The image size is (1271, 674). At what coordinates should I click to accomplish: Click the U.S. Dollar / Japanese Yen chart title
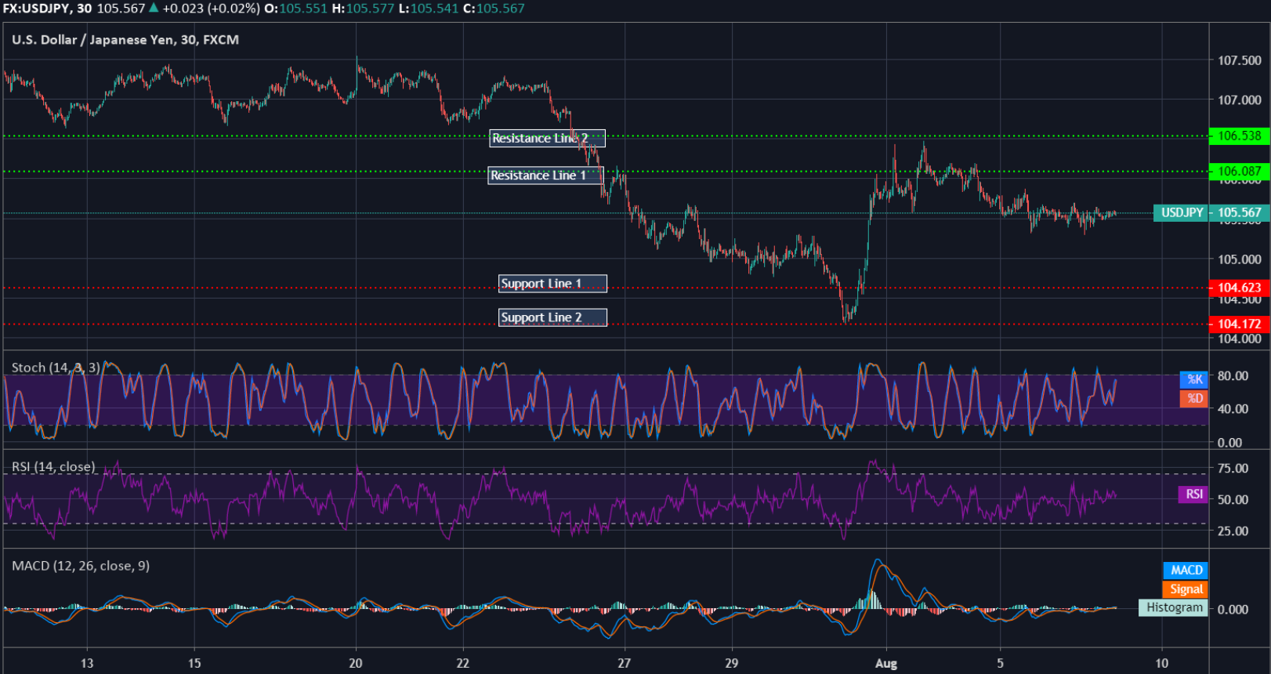pyautogui.click(x=125, y=40)
